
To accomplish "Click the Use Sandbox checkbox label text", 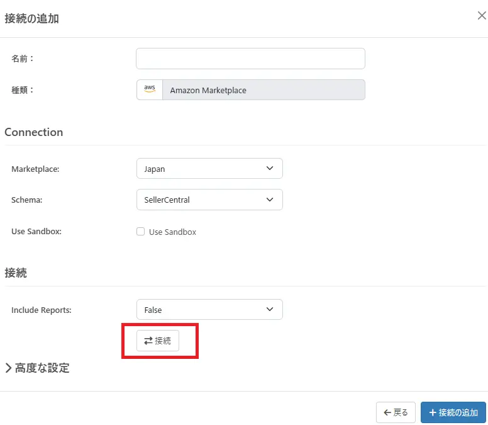I will pyautogui.click(x=172, y=232).
